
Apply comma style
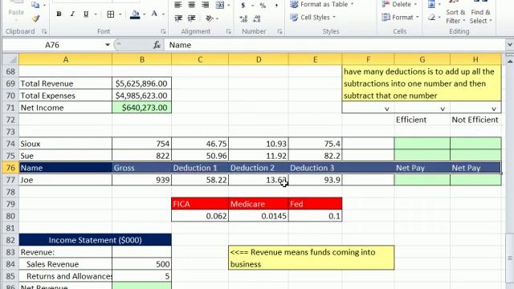276,5
